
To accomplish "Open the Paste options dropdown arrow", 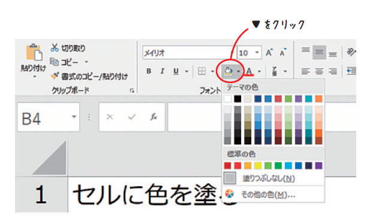I will pyautogui.click(x=35, y=77).
